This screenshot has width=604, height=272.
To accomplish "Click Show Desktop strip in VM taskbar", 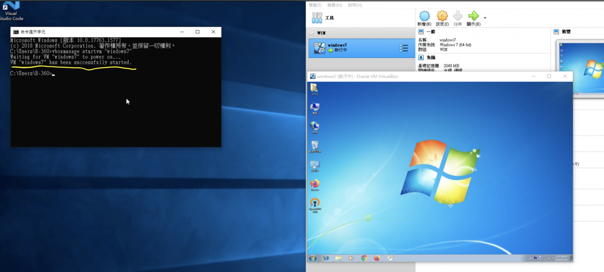I will 571,258.
